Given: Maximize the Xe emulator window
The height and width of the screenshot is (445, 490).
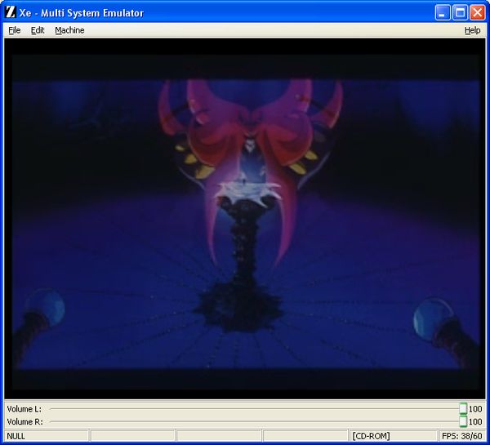Looking at the screenshot, I should [x=460, y=12].
